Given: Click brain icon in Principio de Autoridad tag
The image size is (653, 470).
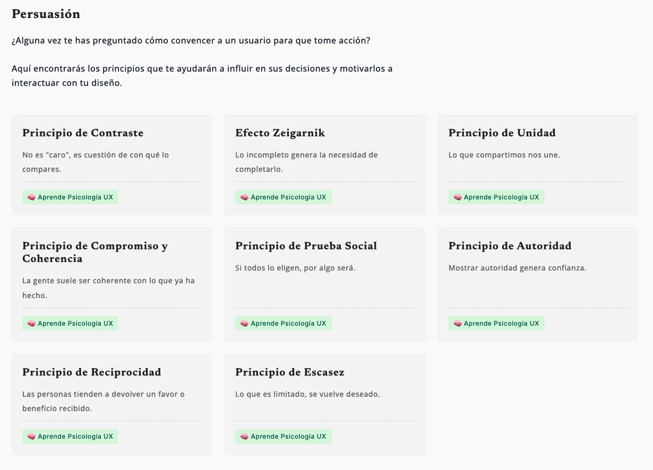Looking at the screenshot, I should coord(458,324).
